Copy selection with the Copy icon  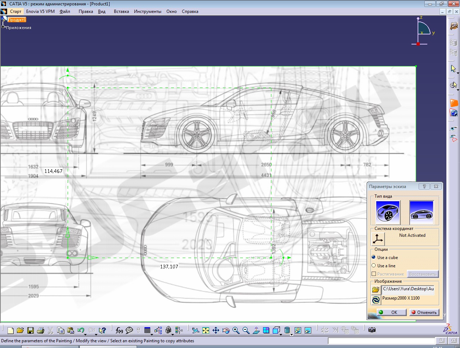tap(61, 330)
